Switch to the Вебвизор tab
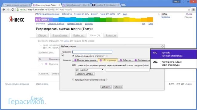Viewport: 197px width, 110px height. tap(79, 35)
